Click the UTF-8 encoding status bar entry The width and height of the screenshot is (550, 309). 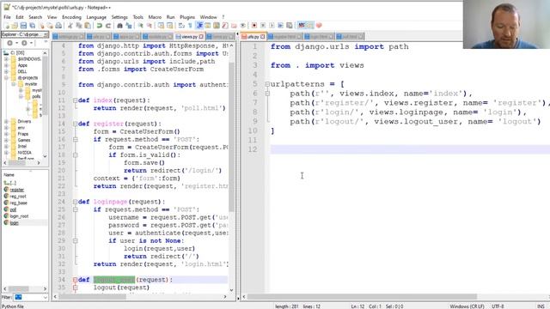(498, 306)
